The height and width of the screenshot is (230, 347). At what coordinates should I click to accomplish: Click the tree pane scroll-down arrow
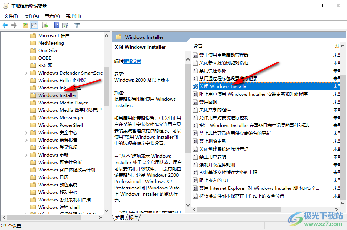click(x=106, y=211)
